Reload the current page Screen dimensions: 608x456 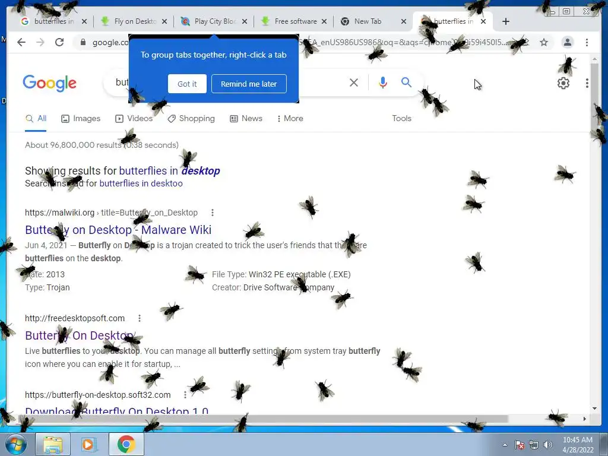tap(59, 42)
